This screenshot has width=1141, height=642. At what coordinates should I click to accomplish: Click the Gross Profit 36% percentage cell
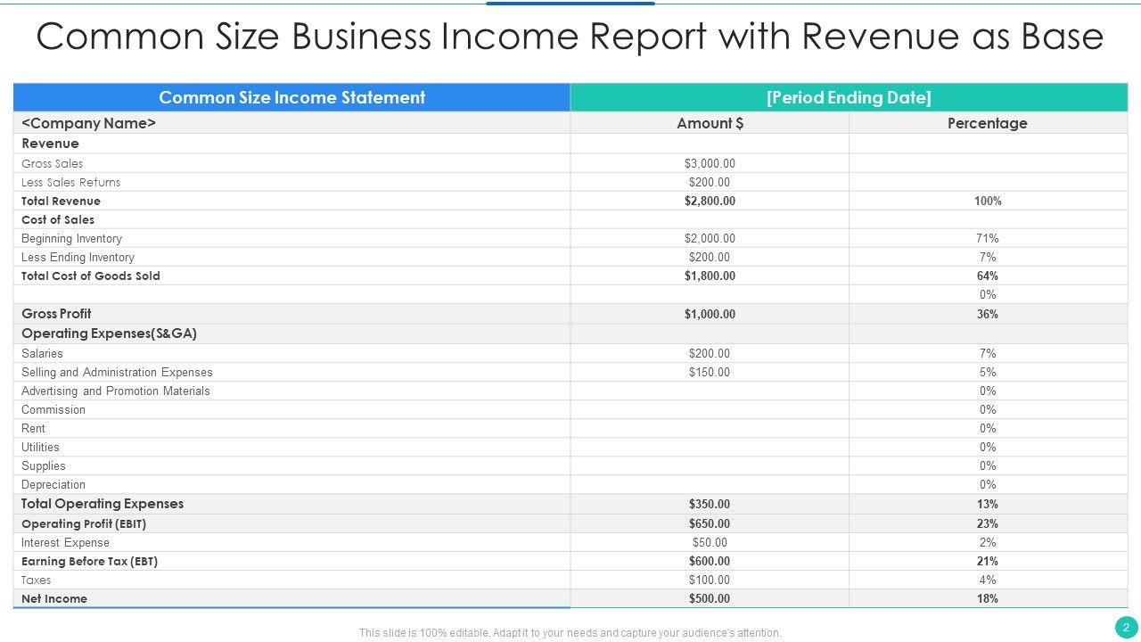pos(987,314)
